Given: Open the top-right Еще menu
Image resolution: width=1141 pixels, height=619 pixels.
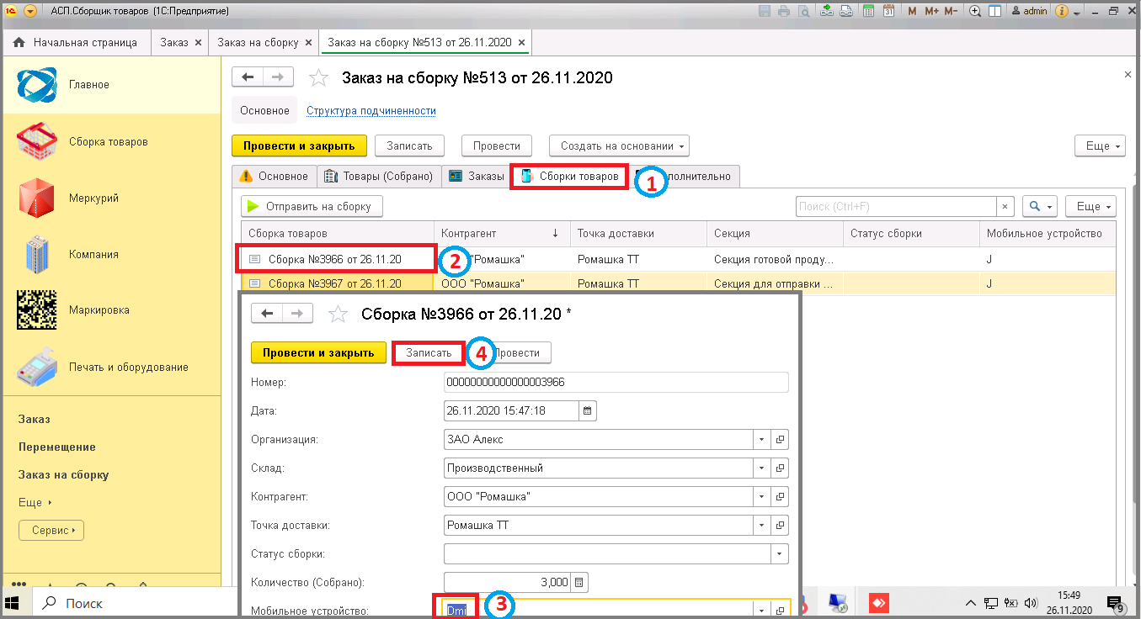Looking at the screenshot, I should [1100, 145].
